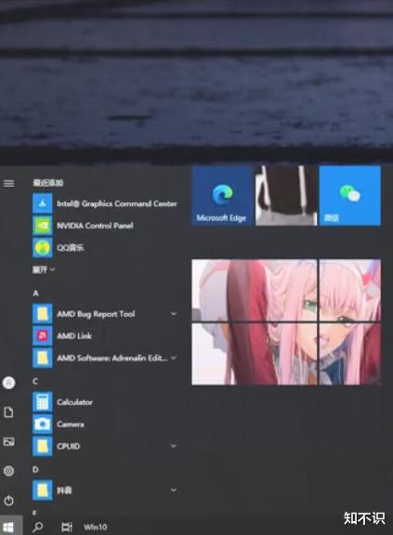Image resolution: width=393 pixels, height=535 pixels.
Task: Open Settings gear in Start sidebar
Action: 9,471
